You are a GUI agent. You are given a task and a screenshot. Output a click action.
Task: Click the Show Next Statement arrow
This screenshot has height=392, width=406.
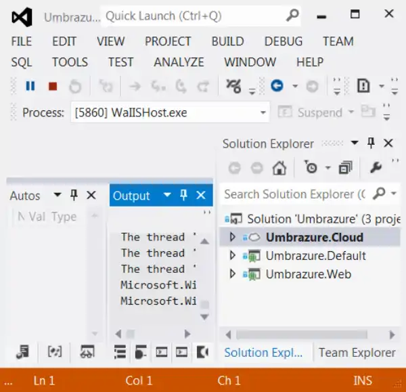click(x=135, y=86)
